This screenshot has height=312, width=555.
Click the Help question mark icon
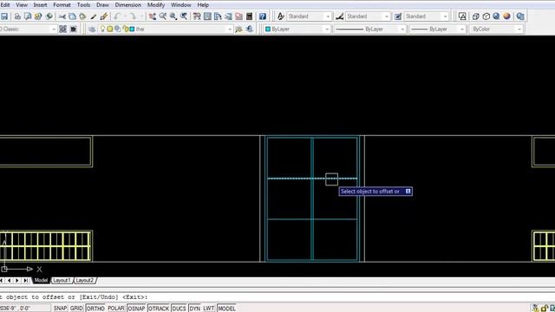click(x=262, y=16)
